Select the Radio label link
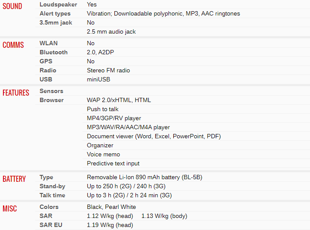 click(48, 70)
